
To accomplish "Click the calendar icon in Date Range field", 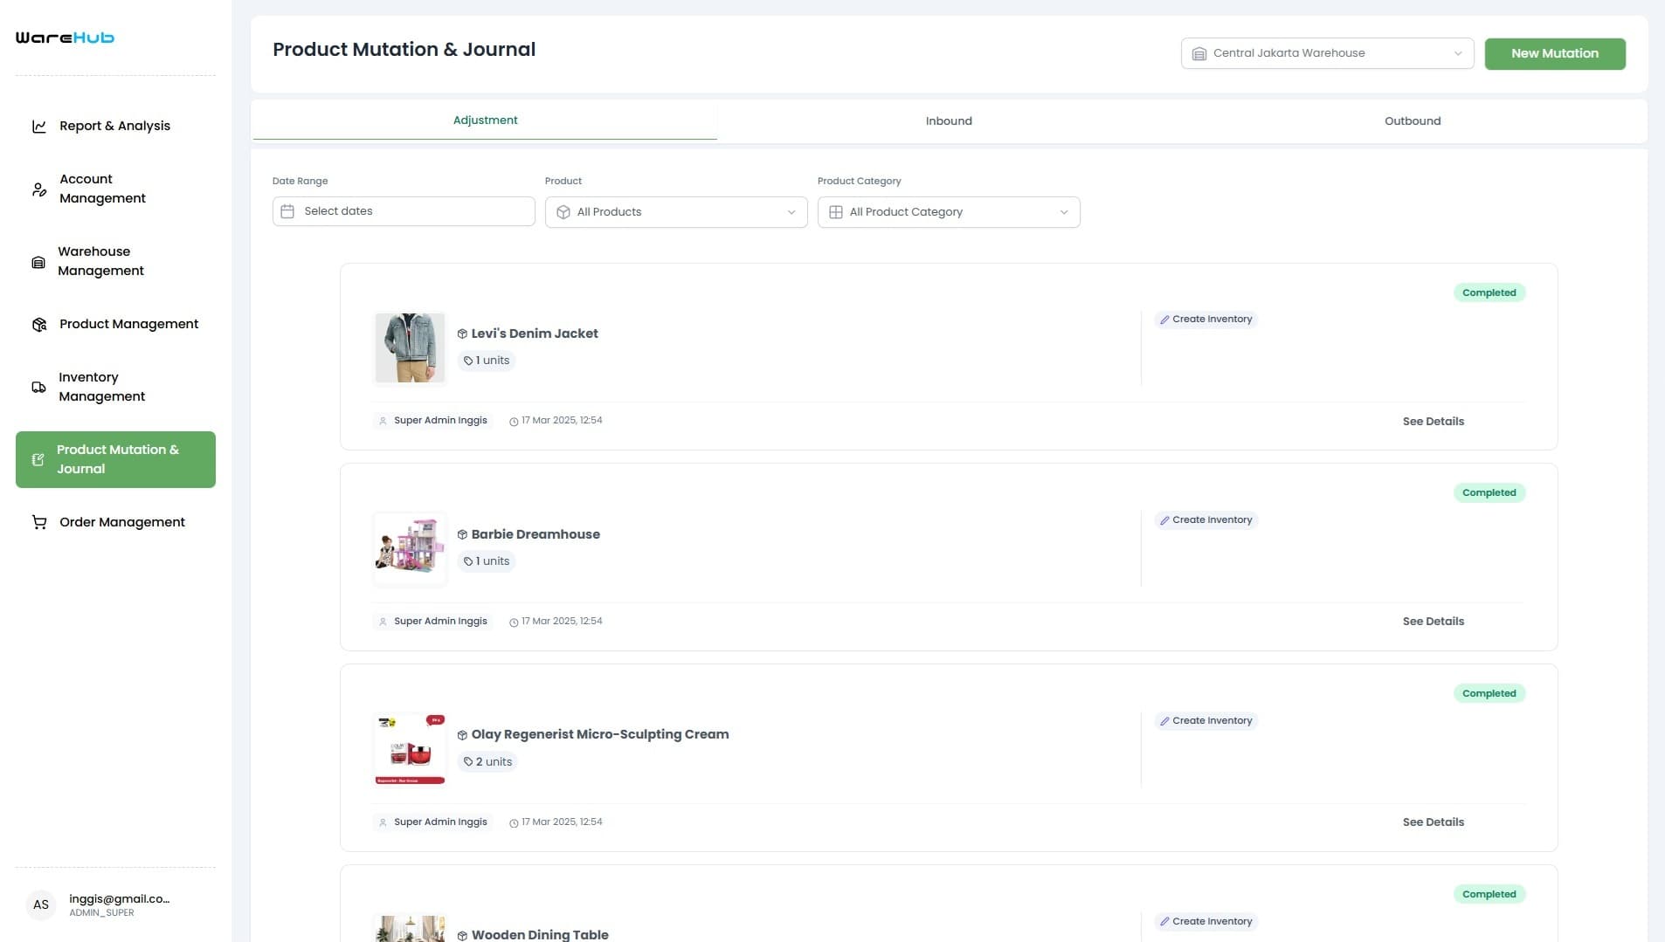I will [x=287, y=210].
